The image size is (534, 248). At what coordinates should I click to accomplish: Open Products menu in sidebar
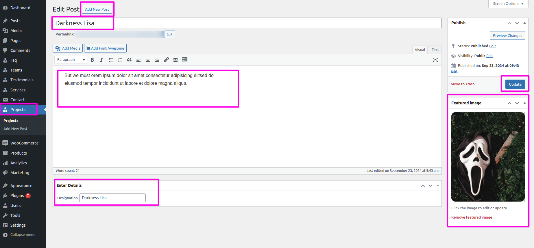(23, 153)
